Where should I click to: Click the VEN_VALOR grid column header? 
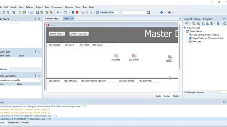point(97,45)
